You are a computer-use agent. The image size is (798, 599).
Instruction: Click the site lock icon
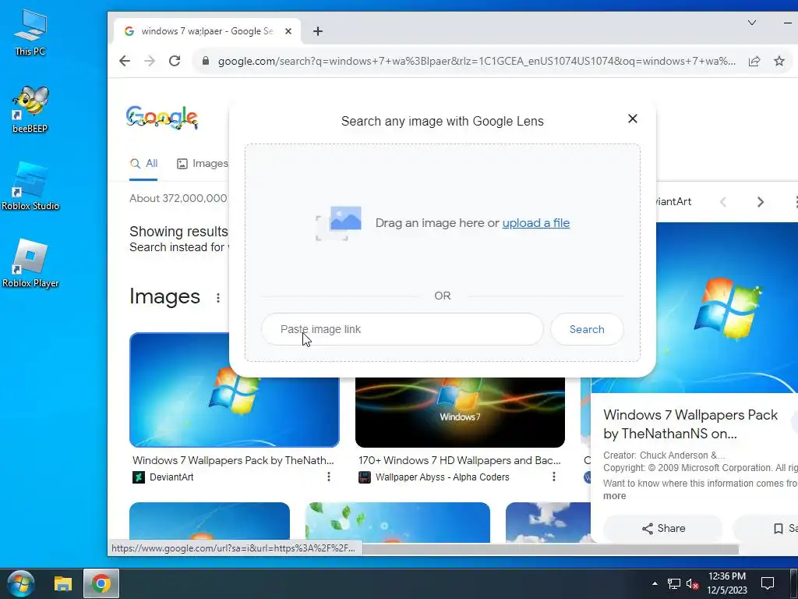206,61
